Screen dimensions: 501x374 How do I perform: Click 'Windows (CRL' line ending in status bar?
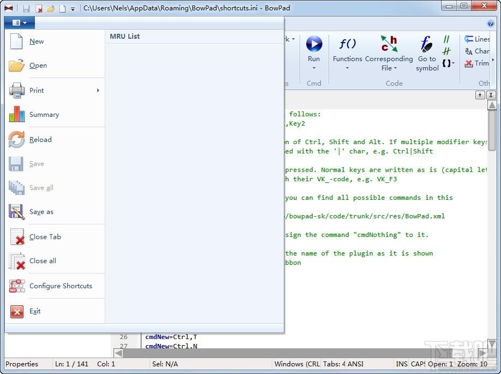coord(297,364)
